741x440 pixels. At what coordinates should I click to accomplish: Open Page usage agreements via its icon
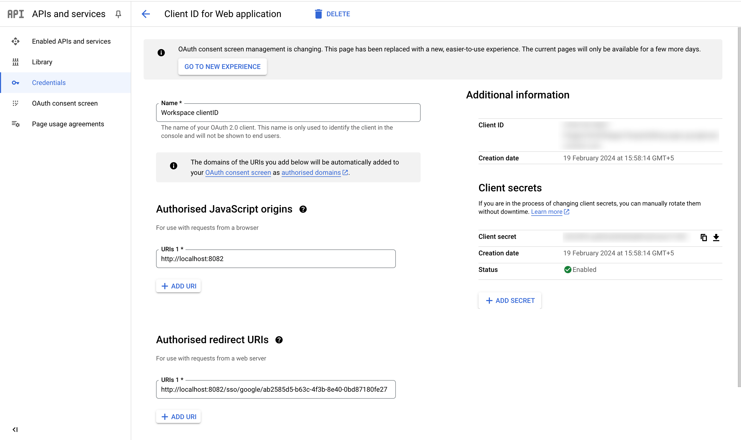[x=16, y=124]
